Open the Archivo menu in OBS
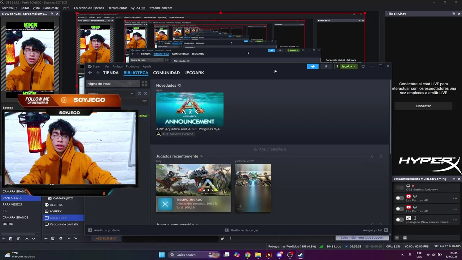 [x=9, y=8]
